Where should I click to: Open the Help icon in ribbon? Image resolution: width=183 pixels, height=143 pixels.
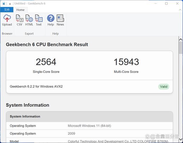(x=51, y=20)
